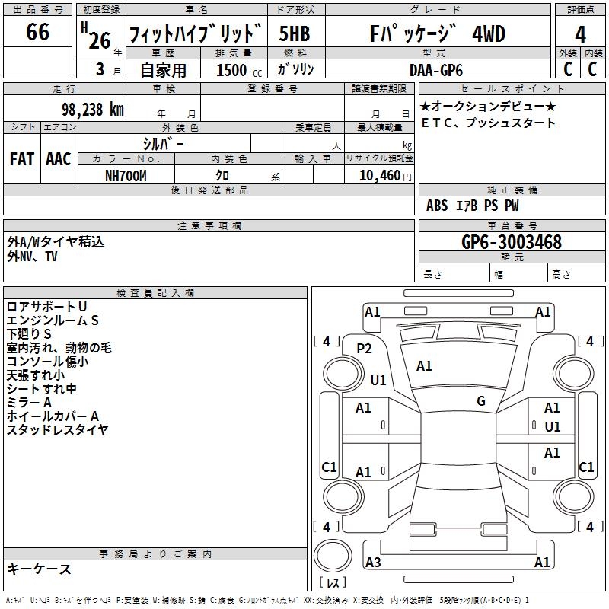Click the car name フィットハイブリッド

pyautogui.click(x=196, y=33)
